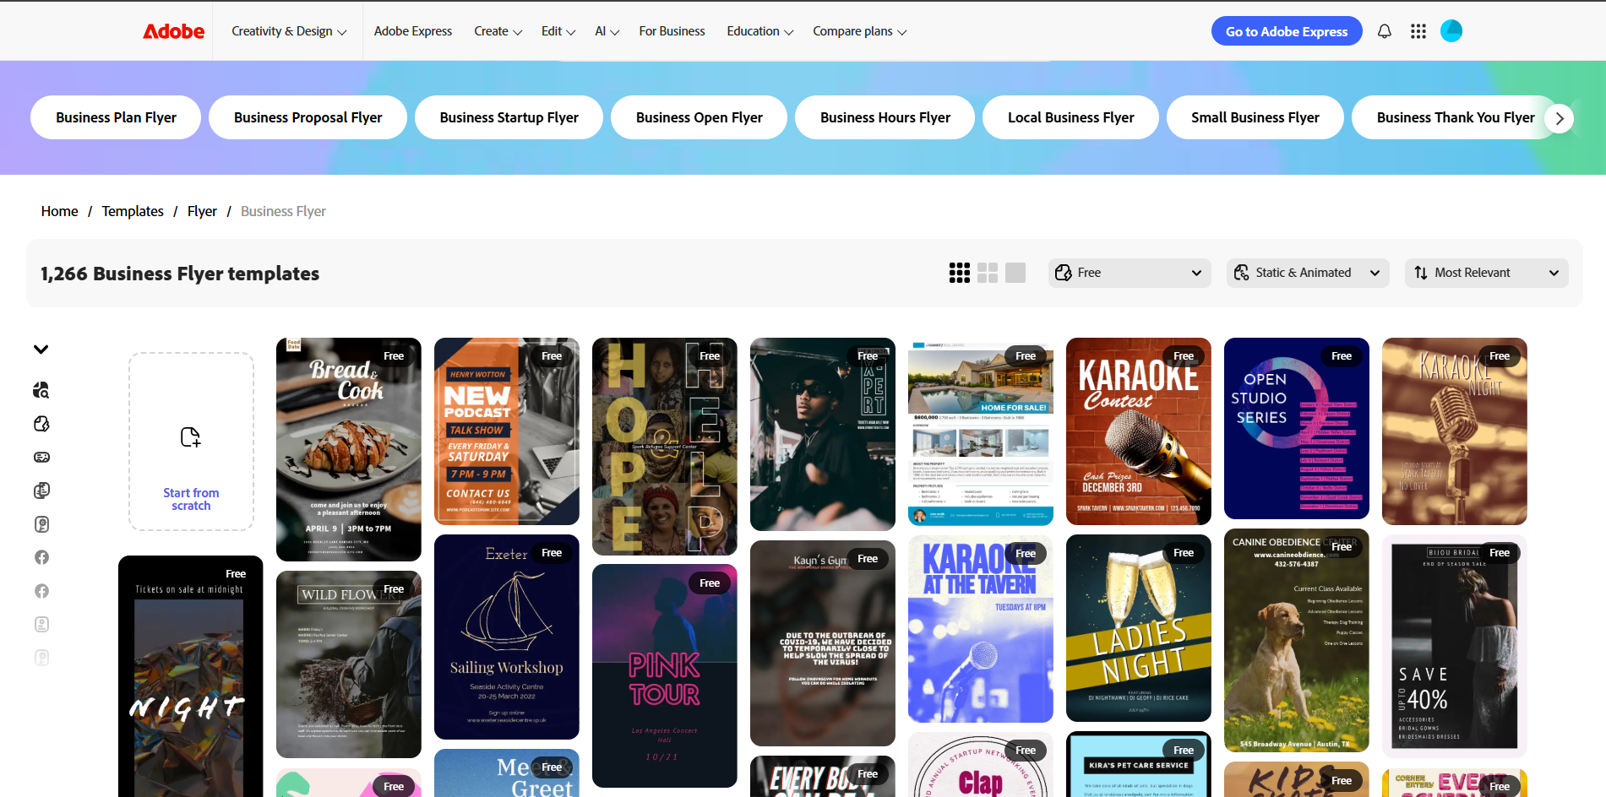This screenshot has height=797, width=1606.
Task: Click Start from scratch
Action: click(191, 442)
